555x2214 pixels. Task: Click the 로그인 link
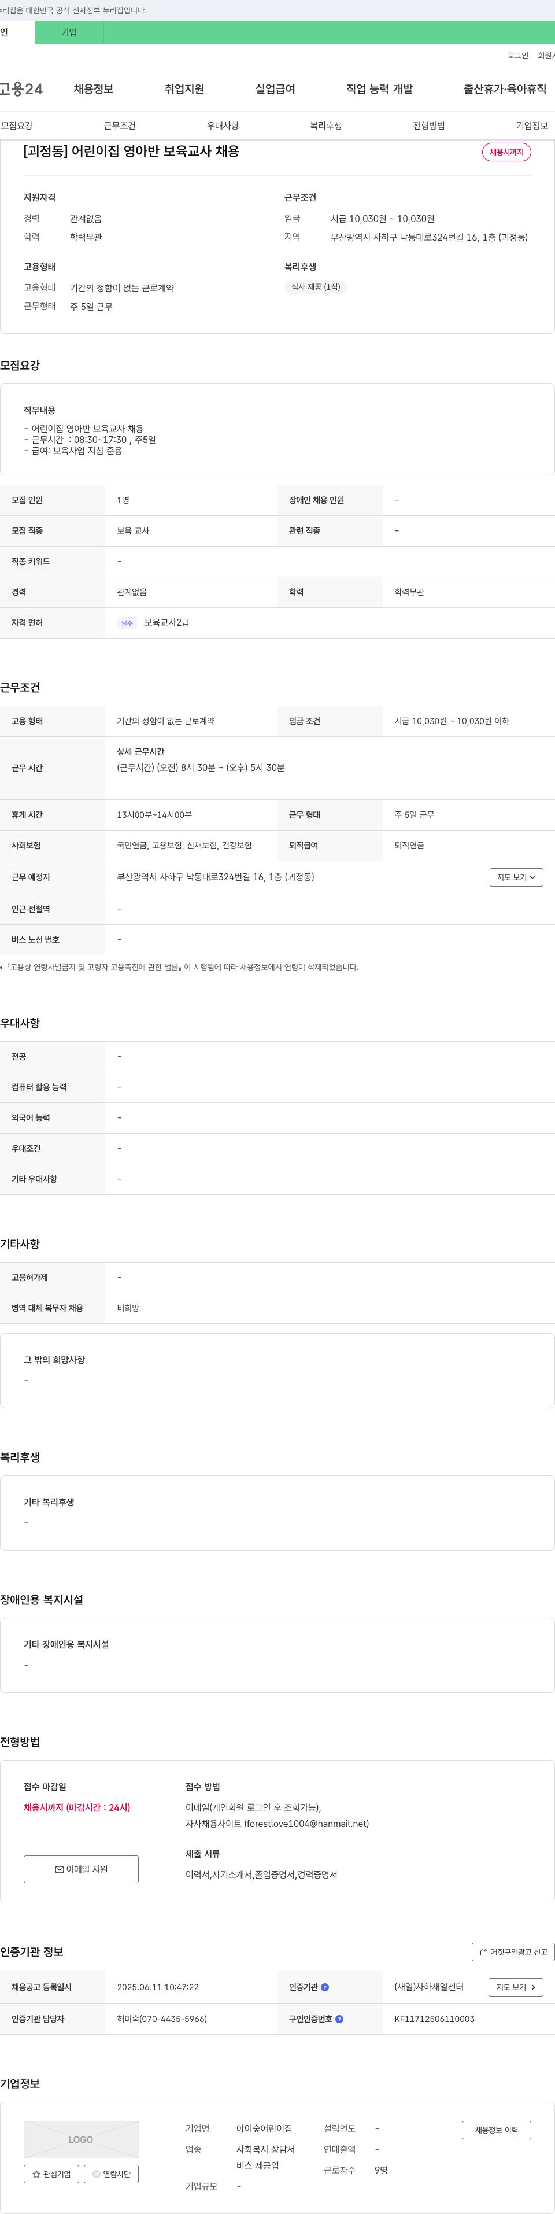518,56
